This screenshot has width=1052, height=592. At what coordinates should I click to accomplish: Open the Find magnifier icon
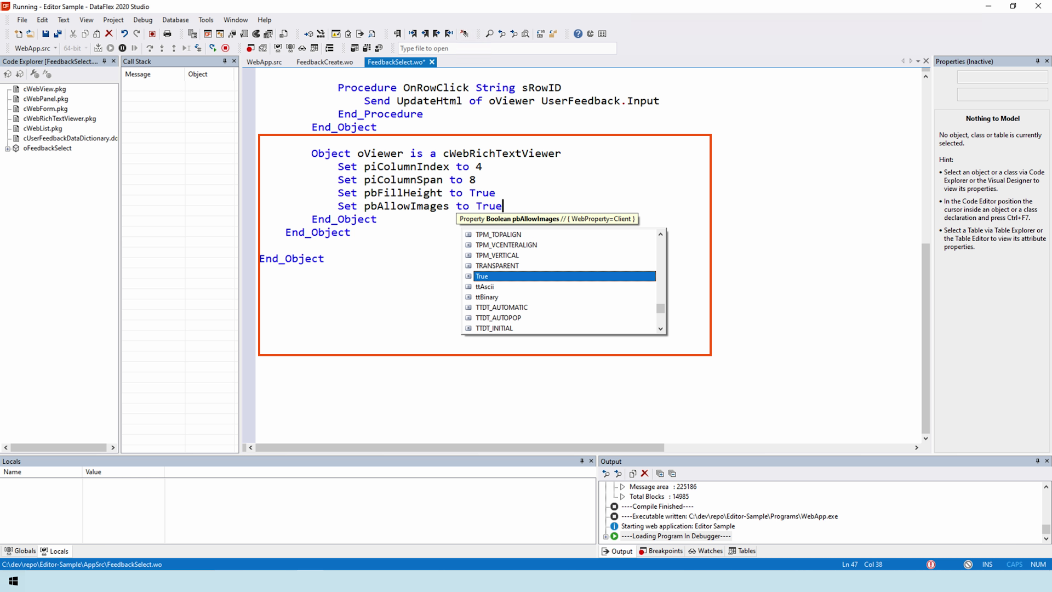point(489,34)
